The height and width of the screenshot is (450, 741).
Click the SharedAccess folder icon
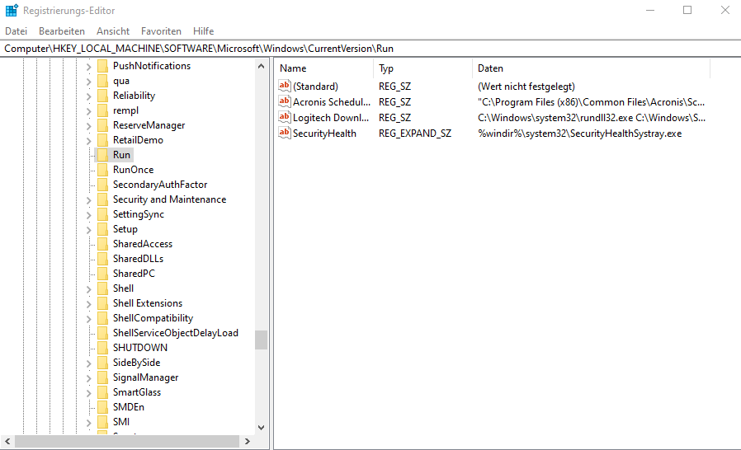(x=102, y=244)
